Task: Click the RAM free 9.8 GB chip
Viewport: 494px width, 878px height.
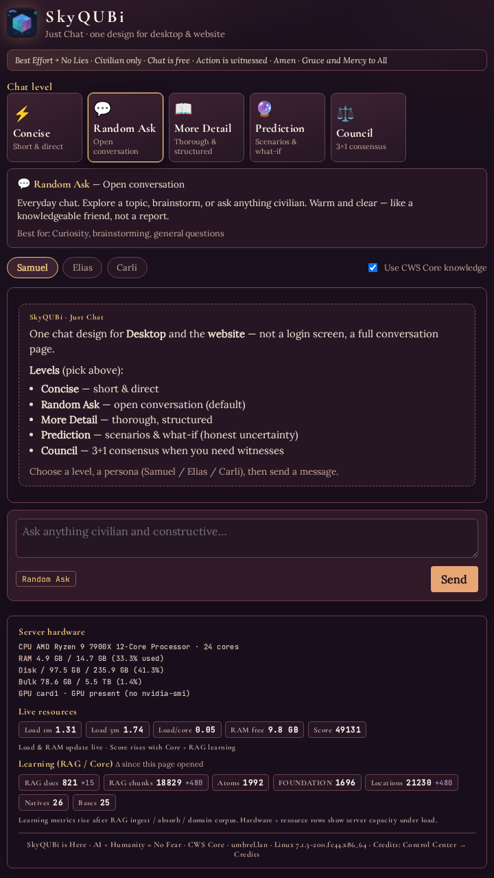Action: point(265,730)
